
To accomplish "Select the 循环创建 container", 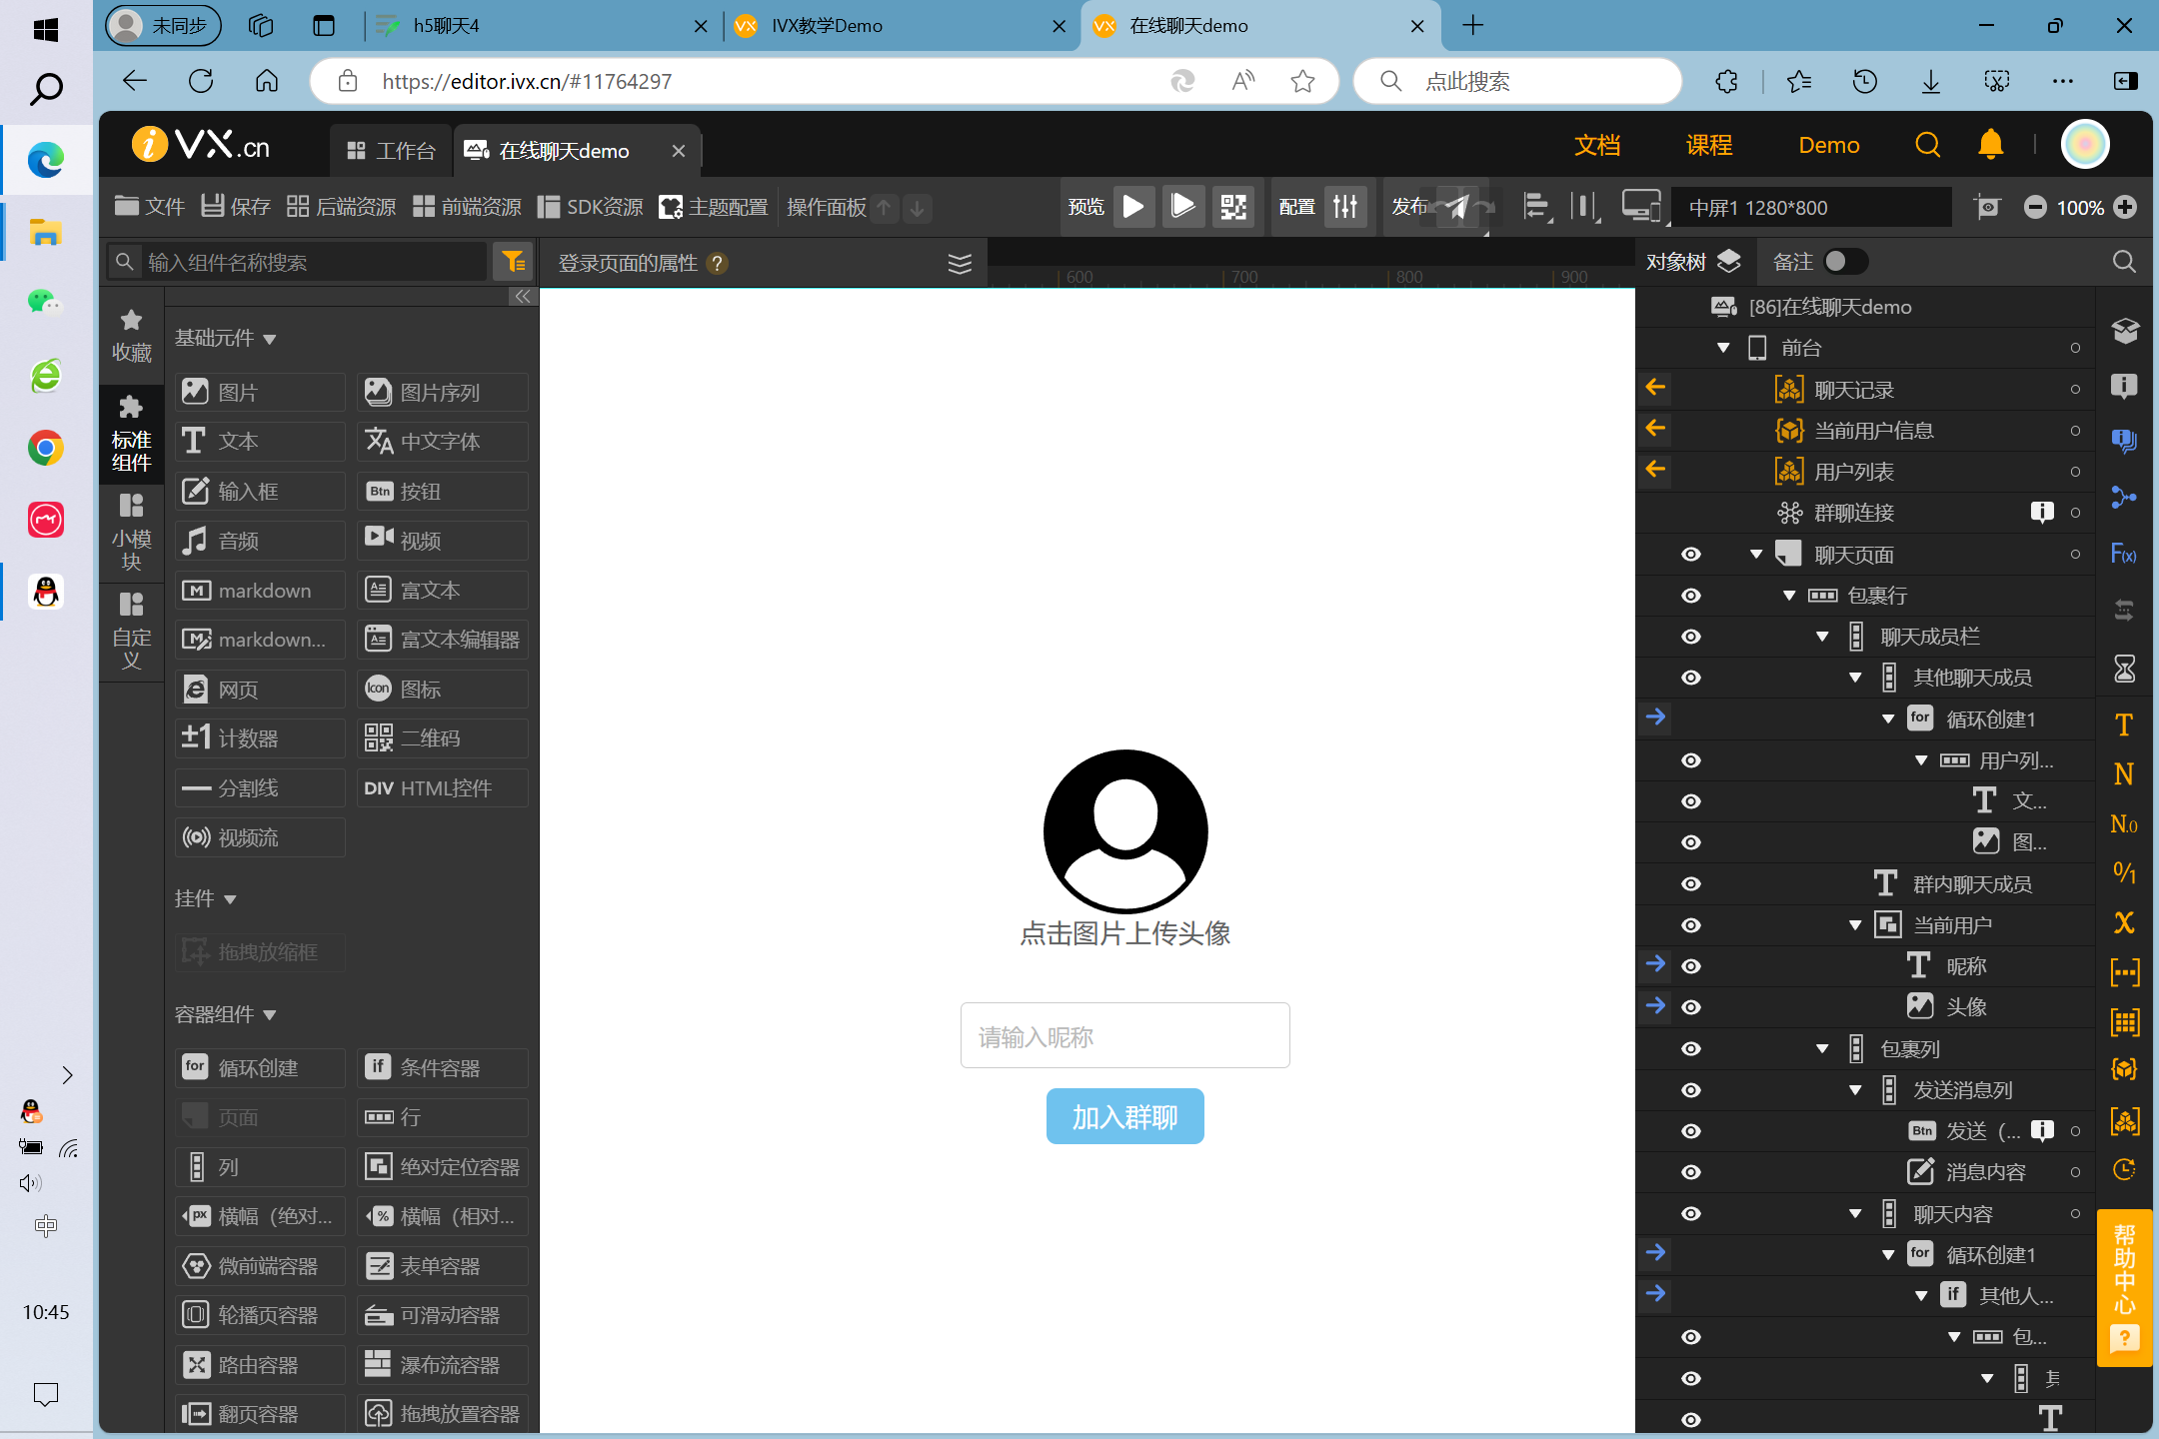I will [x=260, y=1067].
